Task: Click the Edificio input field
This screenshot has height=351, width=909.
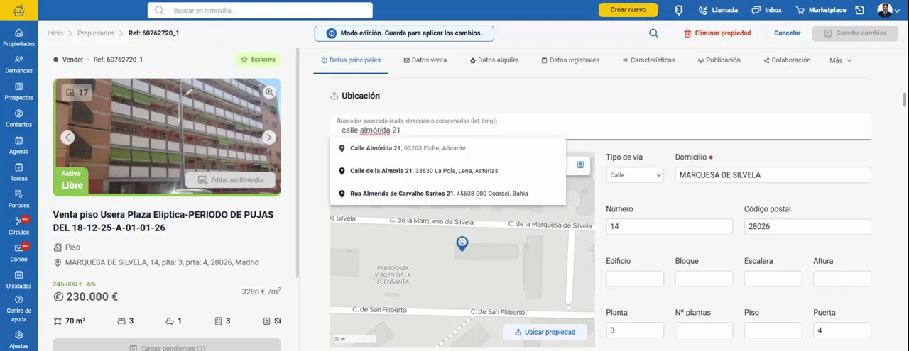Action: 635,279
